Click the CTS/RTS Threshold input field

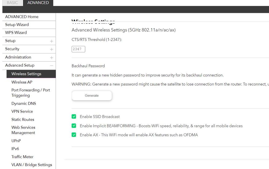[78, 49]
